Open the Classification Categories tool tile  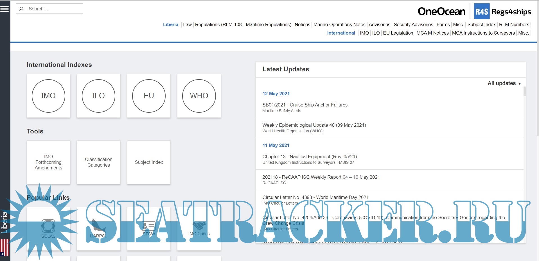pos(98,162)
